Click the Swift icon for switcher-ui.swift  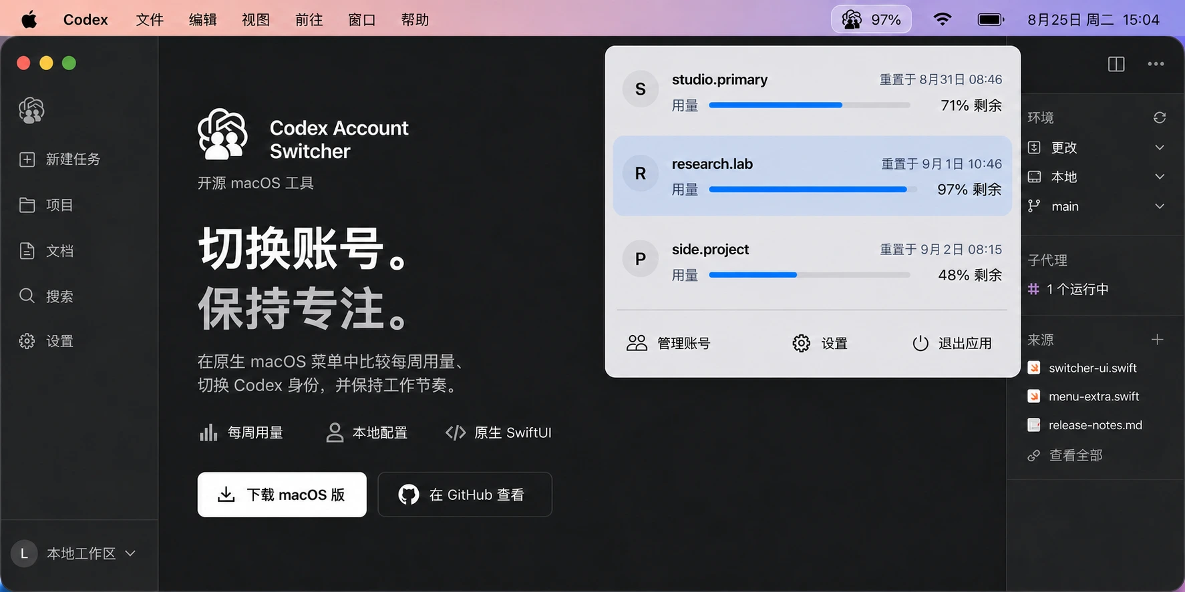(1034, 368)
